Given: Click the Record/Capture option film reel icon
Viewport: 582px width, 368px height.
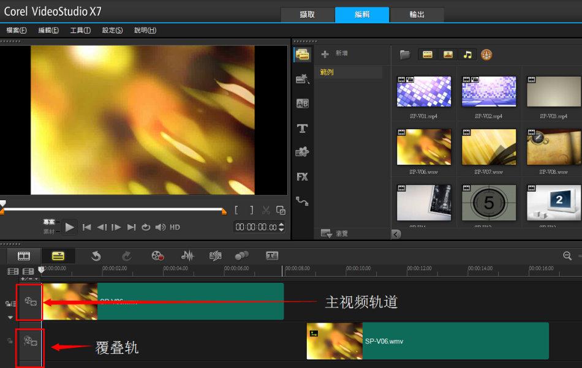Looking at the screenshot, I should (x=158, y=256).
